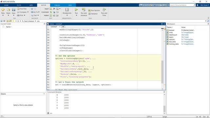
Task: Click the Run and Time icon
Action: (104, 10)
